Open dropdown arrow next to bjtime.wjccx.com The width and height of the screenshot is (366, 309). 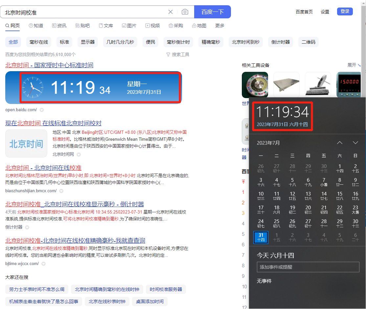tap(43, 264)
